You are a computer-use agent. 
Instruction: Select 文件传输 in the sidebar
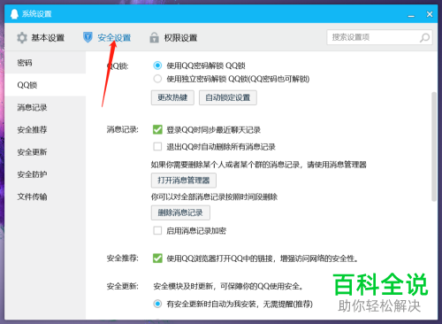(45, 197)
